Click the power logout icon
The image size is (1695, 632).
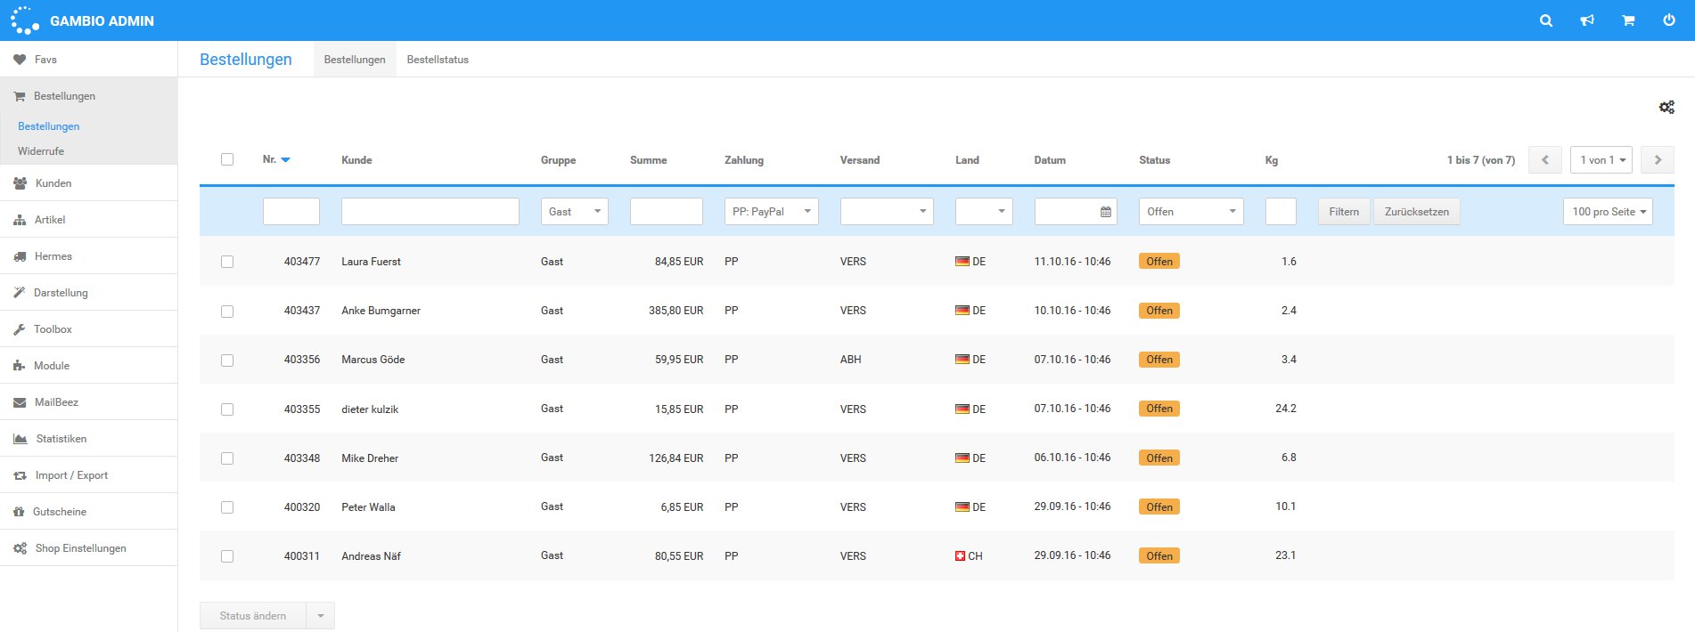(x=1669, y=20)
